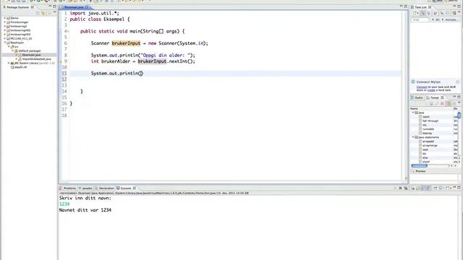Select the fall-through template

point(430,121)
